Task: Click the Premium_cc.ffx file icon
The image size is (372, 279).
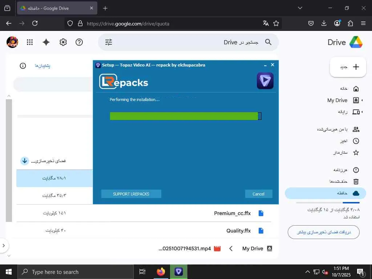Action: [261, 213]
